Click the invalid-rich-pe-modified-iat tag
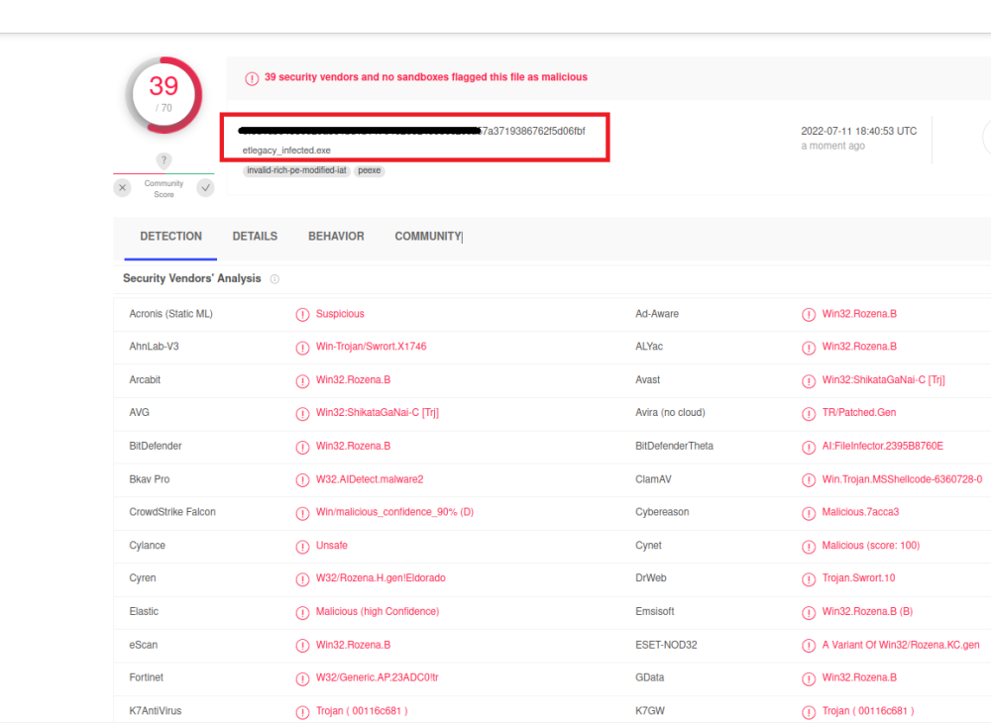991x723 pixels. click(x=296, y=170)
